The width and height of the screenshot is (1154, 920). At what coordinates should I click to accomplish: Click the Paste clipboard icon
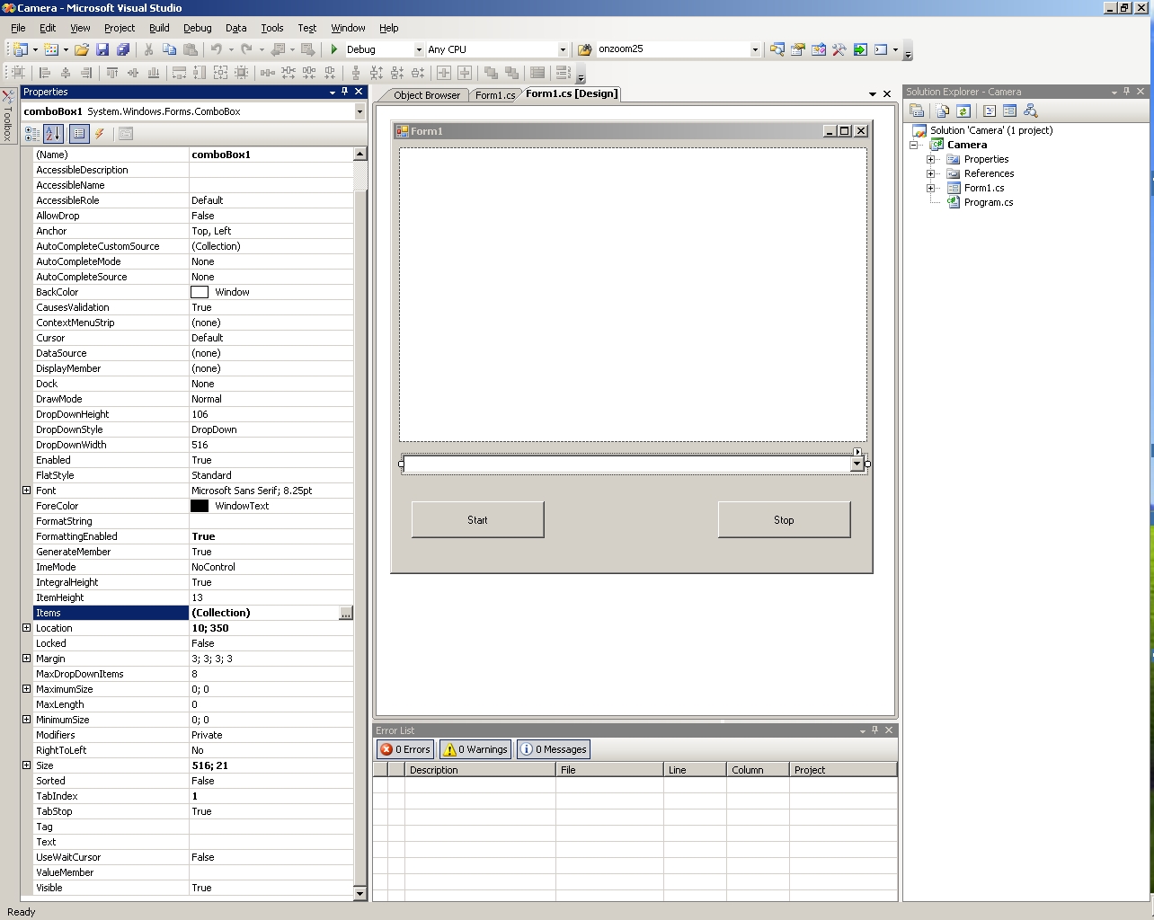(190, 49)
